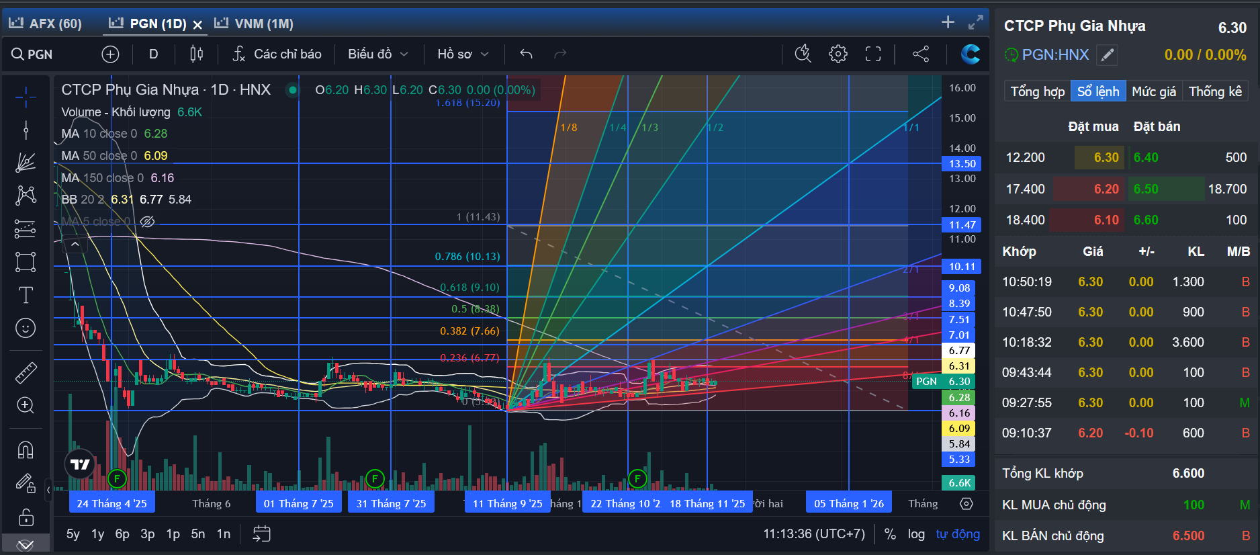
Task: Open the Thống kê tab
Action: pyautogui.click(x=1215, y=91)
